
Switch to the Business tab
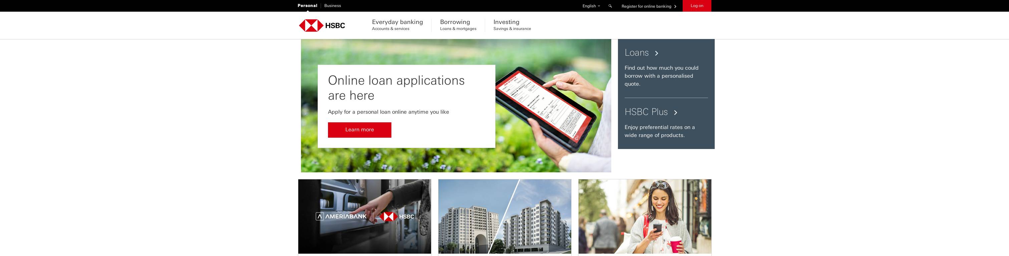[x=333, y=5]
